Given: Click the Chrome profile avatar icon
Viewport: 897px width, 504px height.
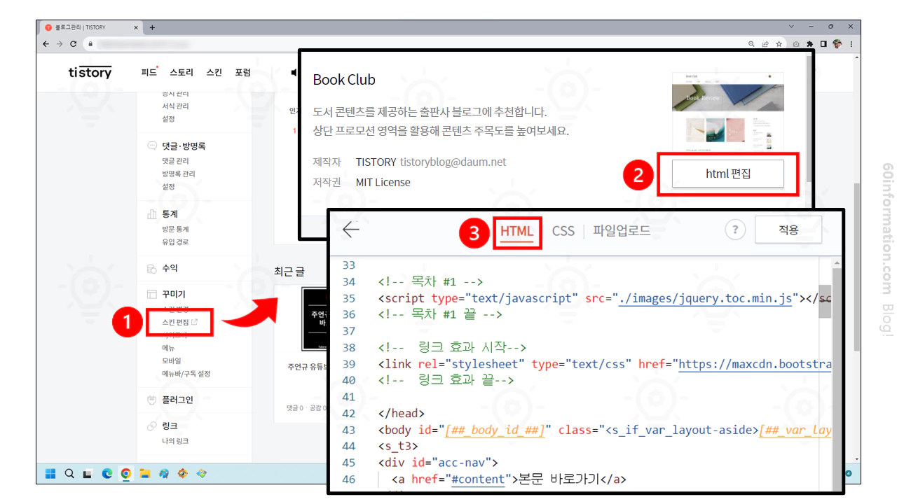Looking at the screenshot, I should [837, 43].
